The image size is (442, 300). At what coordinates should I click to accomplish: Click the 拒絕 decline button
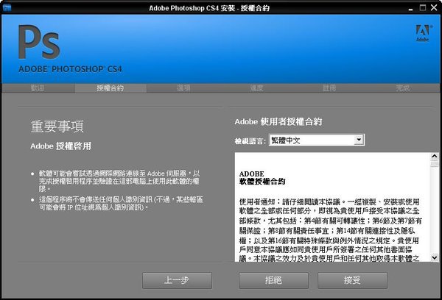(x=273, y=280)
